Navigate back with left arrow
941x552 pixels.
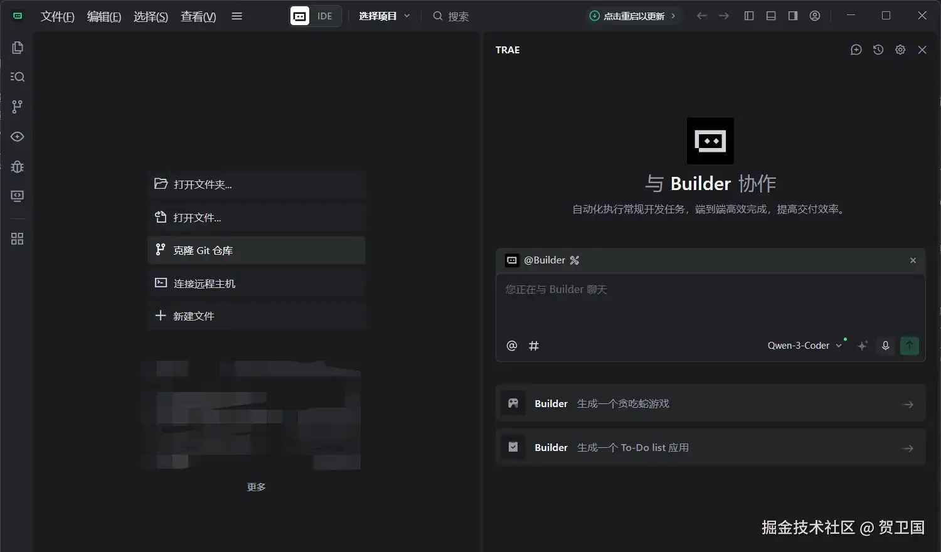point(702,16)
